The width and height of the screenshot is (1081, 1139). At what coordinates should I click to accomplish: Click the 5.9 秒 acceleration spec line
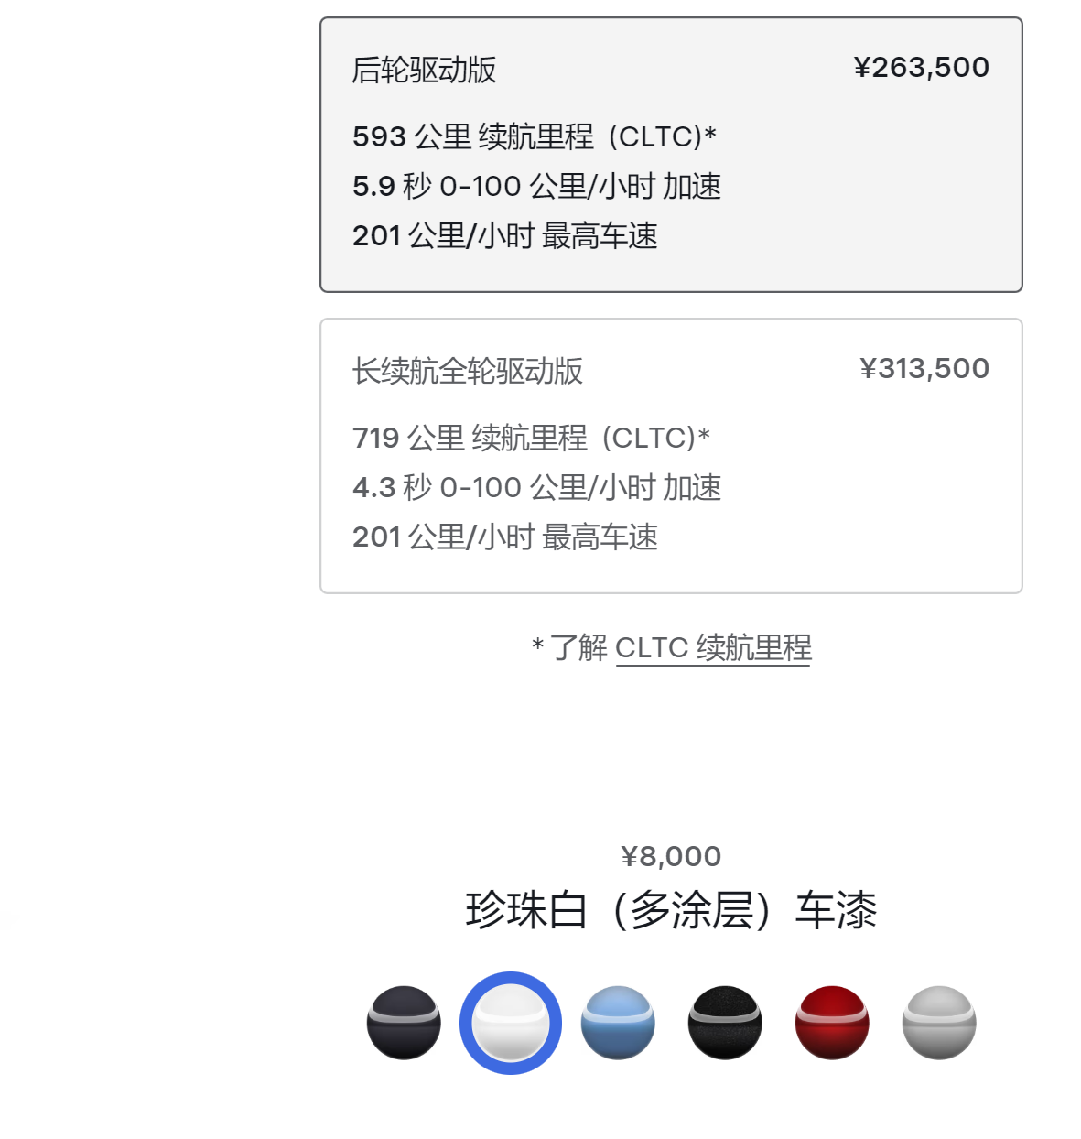537,186
